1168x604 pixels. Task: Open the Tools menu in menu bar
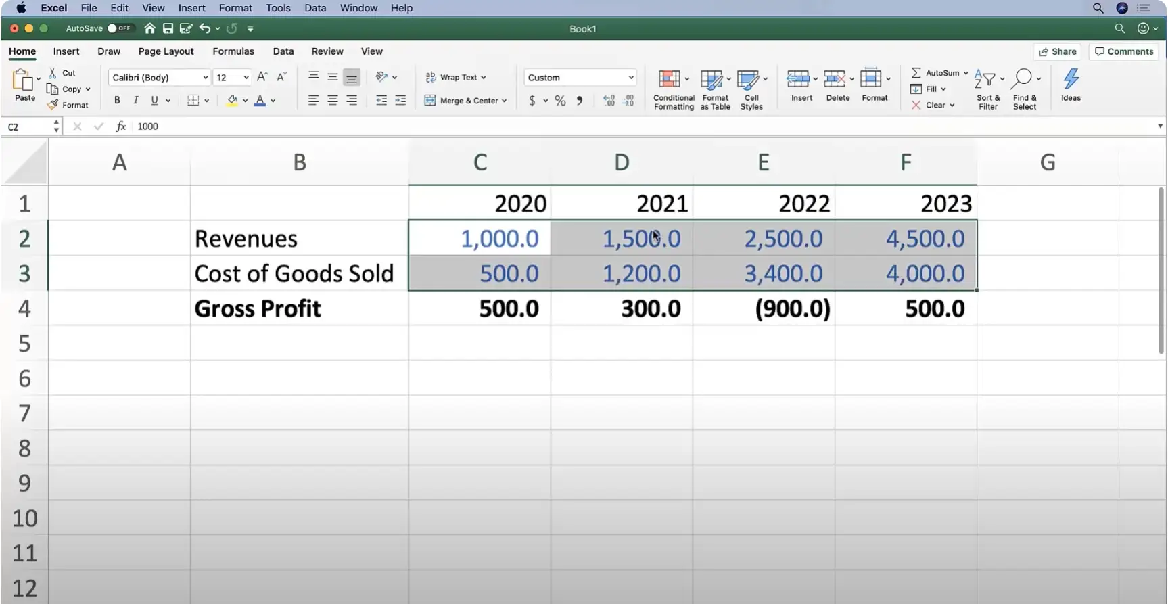[278, 8]
